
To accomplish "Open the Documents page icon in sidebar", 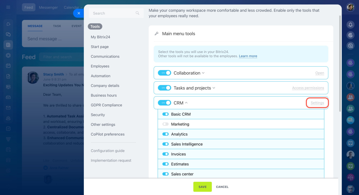I will (8, 76).
